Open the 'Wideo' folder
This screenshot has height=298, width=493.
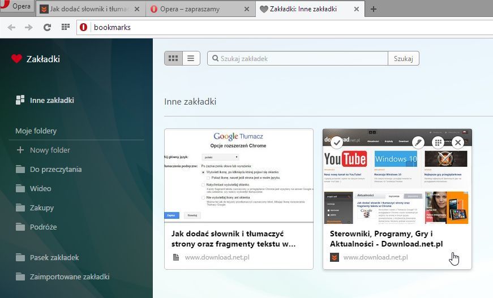[41, 189]
